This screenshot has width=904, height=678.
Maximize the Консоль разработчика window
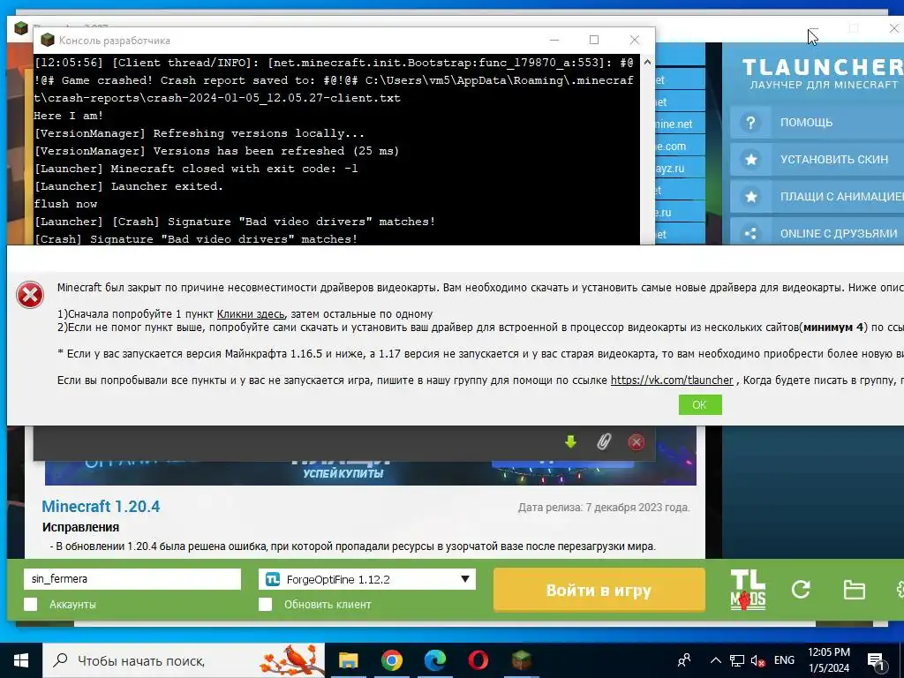tap(594, 40)
